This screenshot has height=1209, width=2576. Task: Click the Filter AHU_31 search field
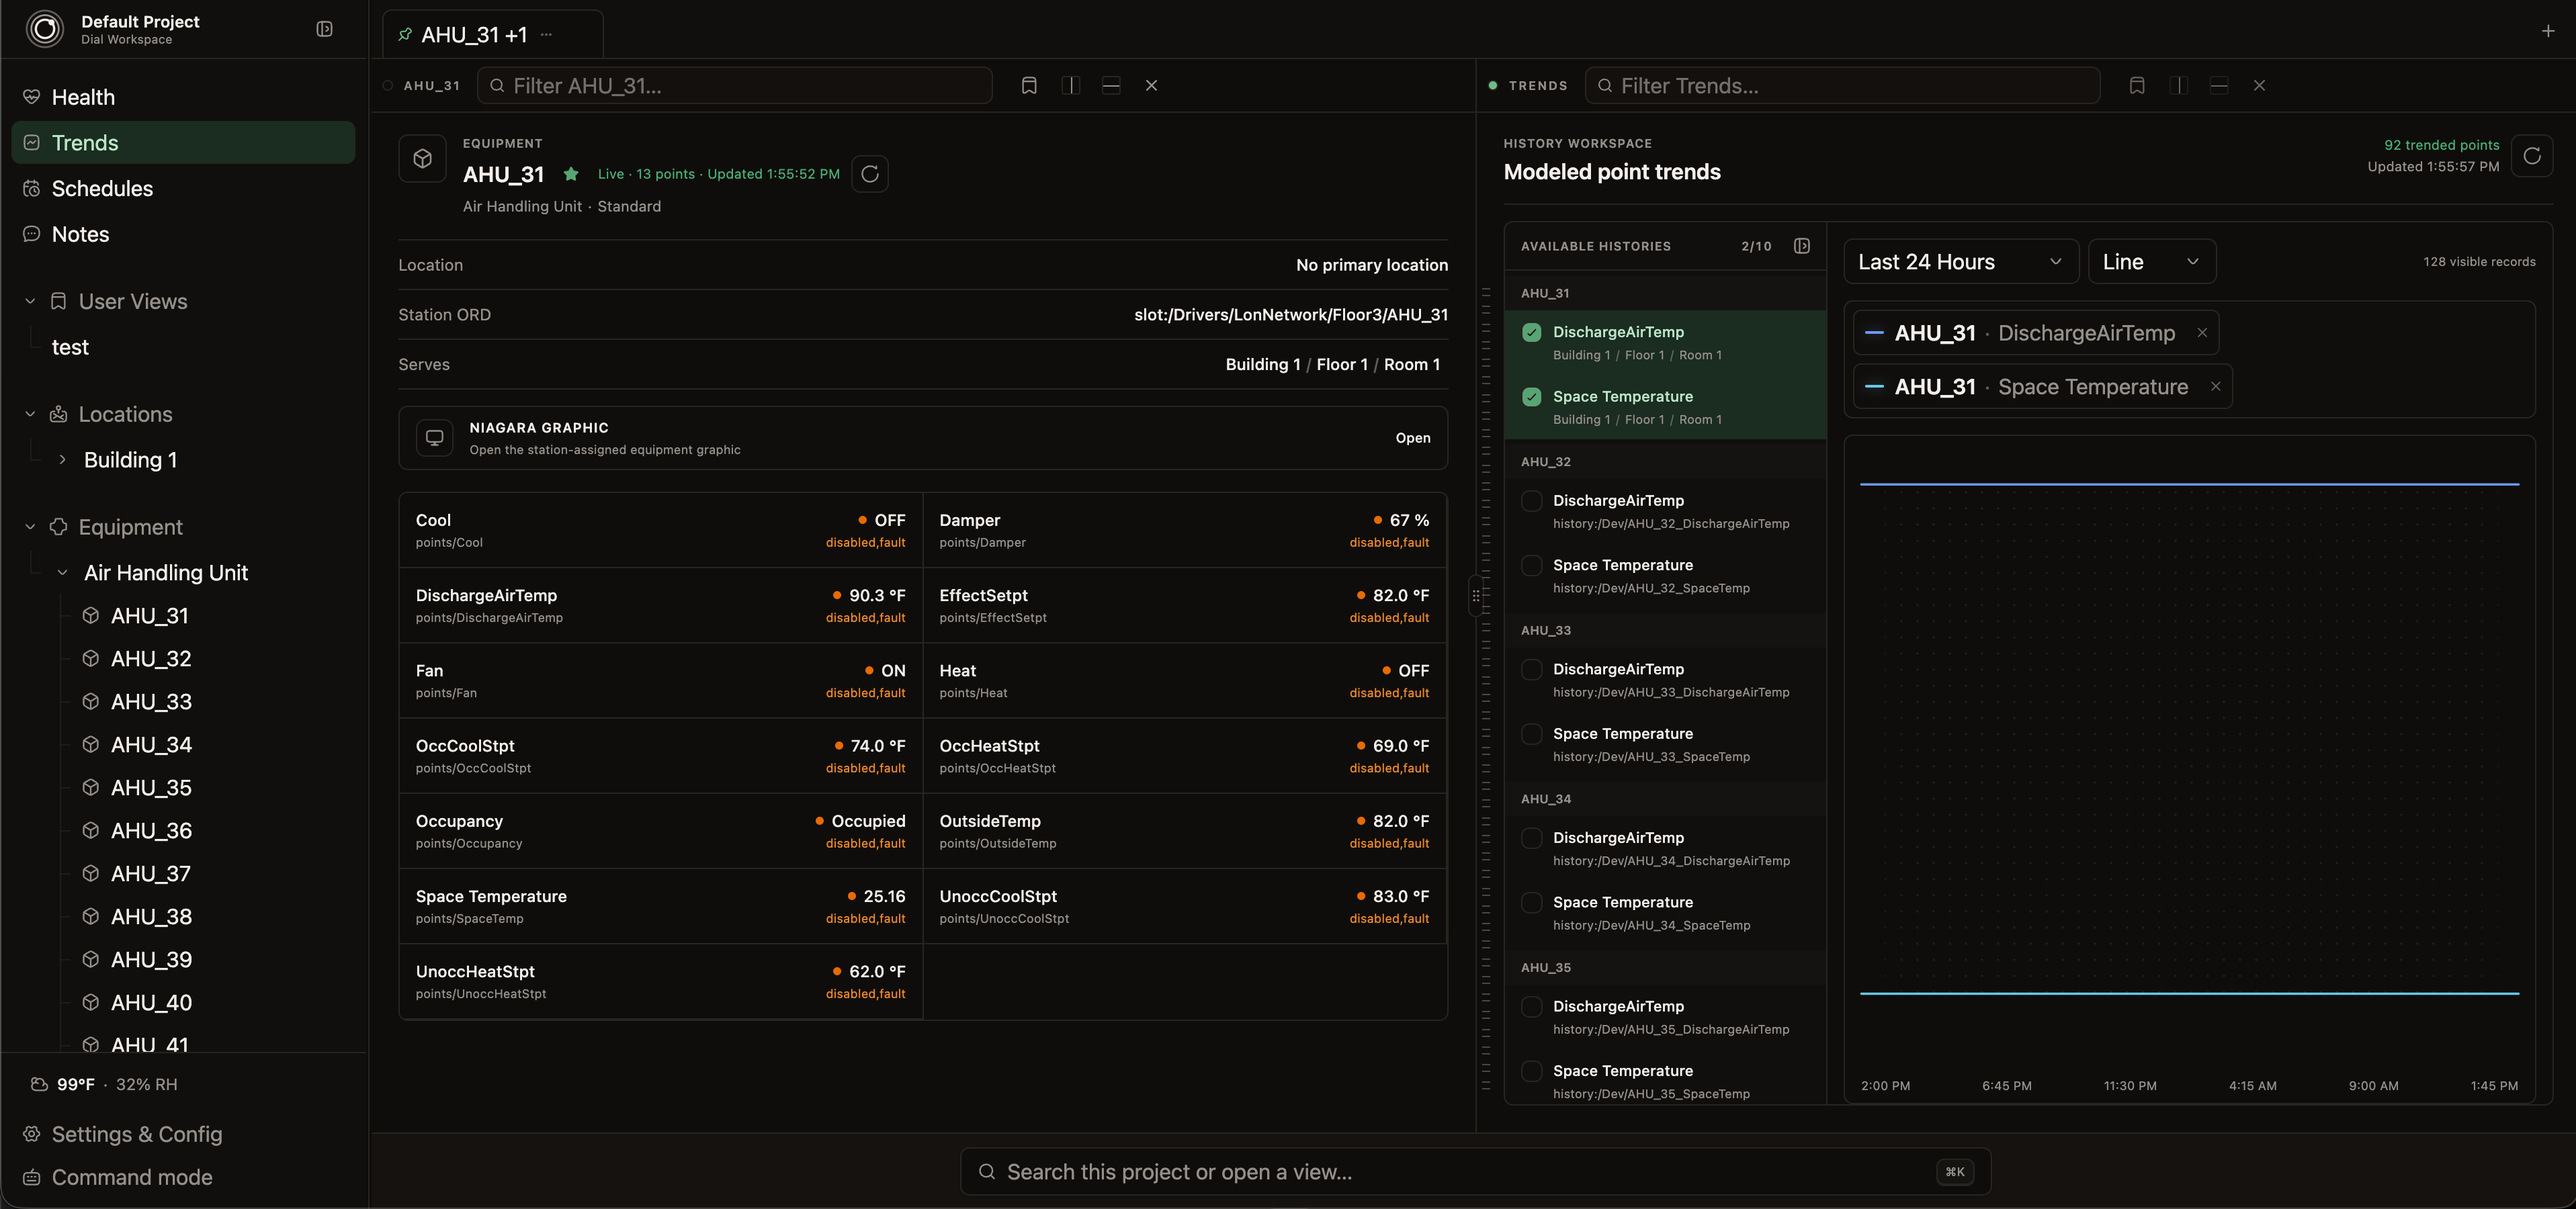(x=735, y=86)
